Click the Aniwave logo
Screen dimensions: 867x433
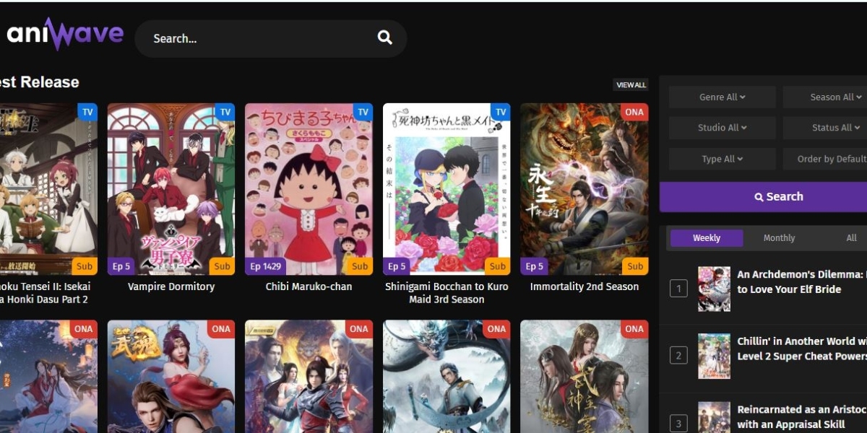pyautogui.click(x=65, y=34)
